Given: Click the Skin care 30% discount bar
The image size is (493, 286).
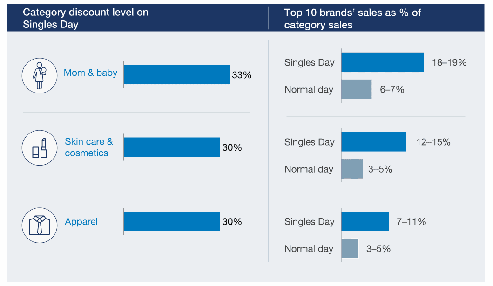Looking at the screenshot, I should click(172, 147).
